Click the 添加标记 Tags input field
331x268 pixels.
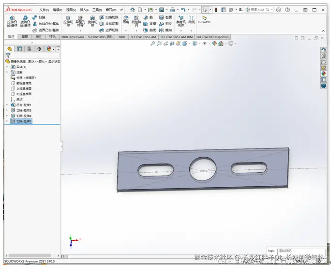pos(301,251)
